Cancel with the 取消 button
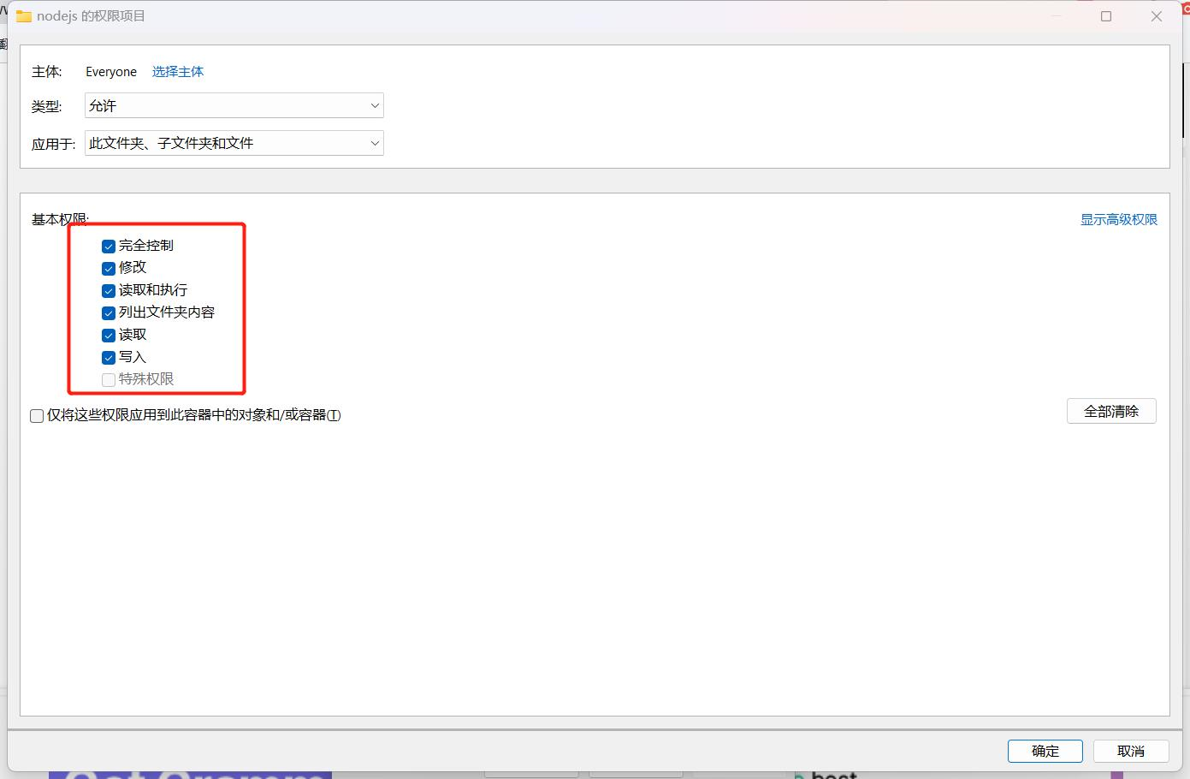Viewport: 1190px width, 779px height. tap(1130, 751)
